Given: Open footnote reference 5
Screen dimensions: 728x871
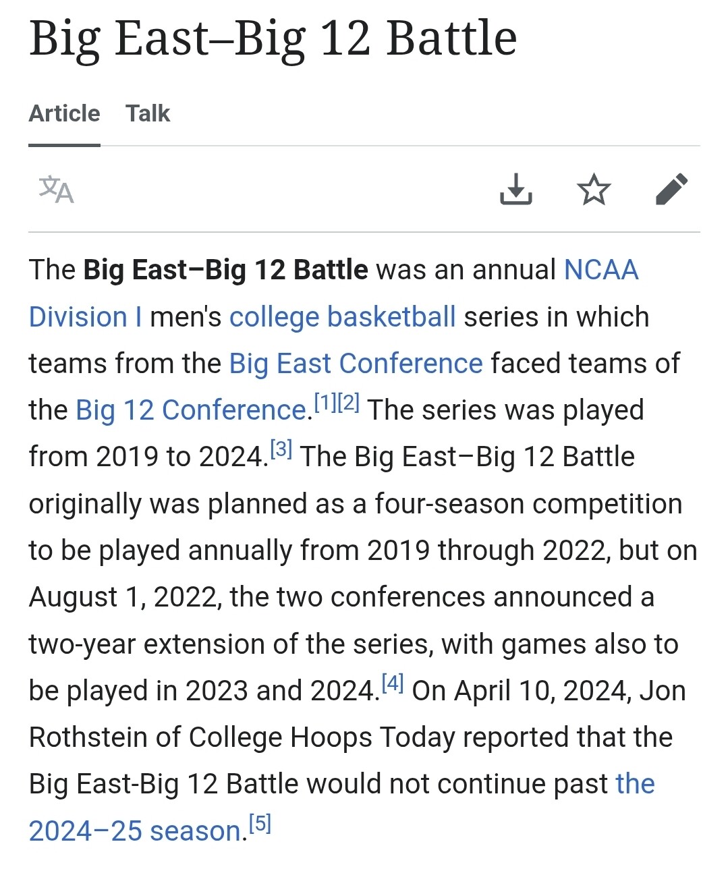Looking at the screenshot, I should tap(260, 824).
